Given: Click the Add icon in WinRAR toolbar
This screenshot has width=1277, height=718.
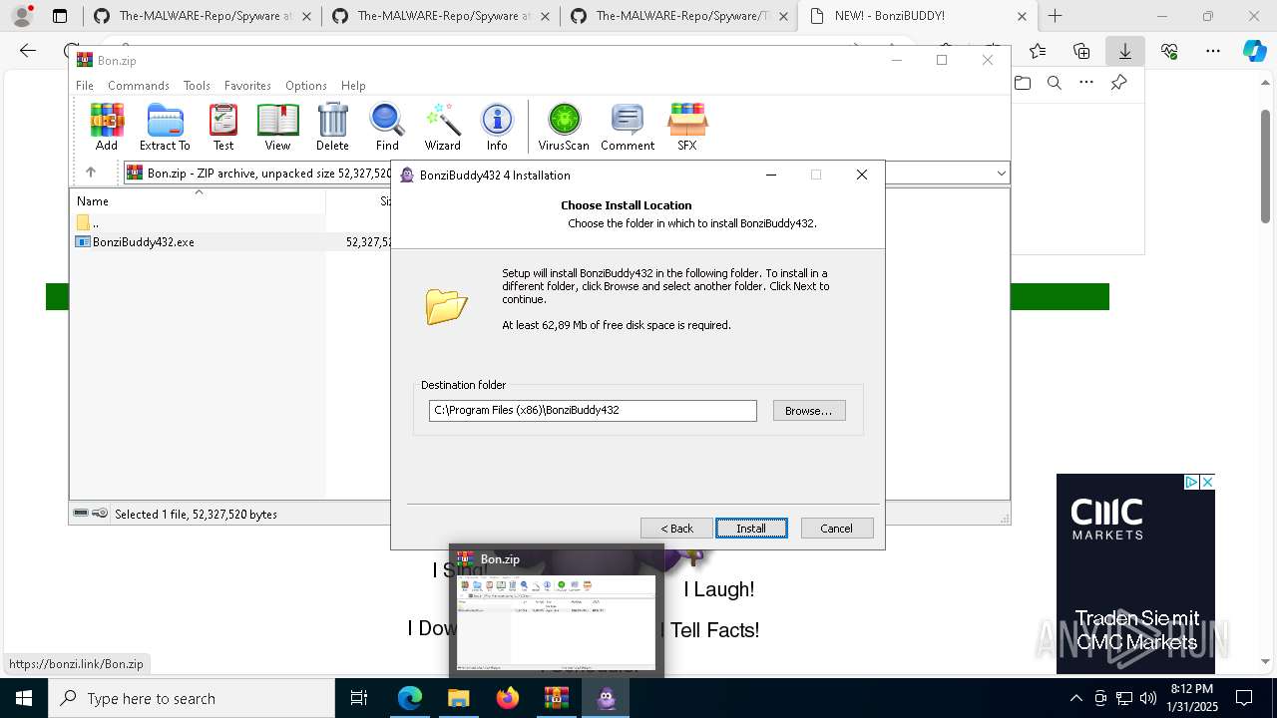Looking at the screenshot, I should click(107, 127).
